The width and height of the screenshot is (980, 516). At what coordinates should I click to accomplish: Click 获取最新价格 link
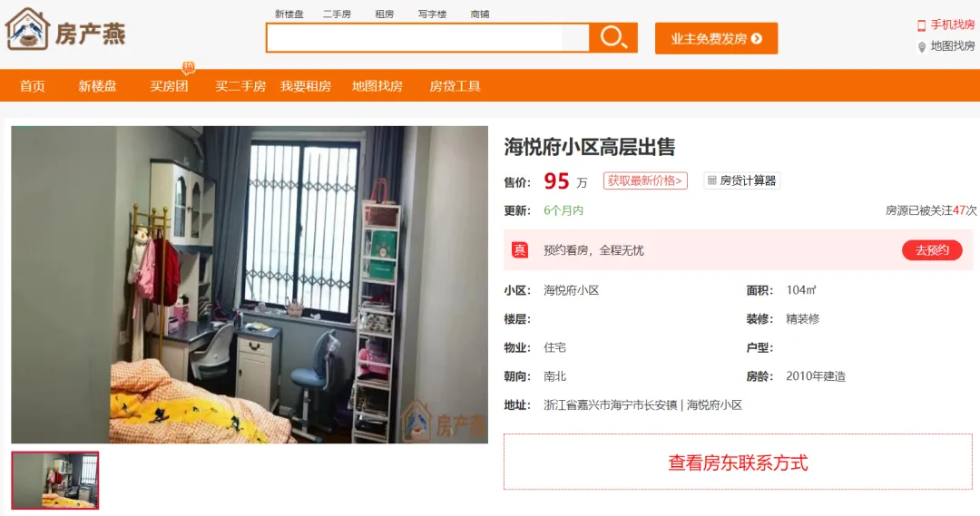(x=645, y=180)
